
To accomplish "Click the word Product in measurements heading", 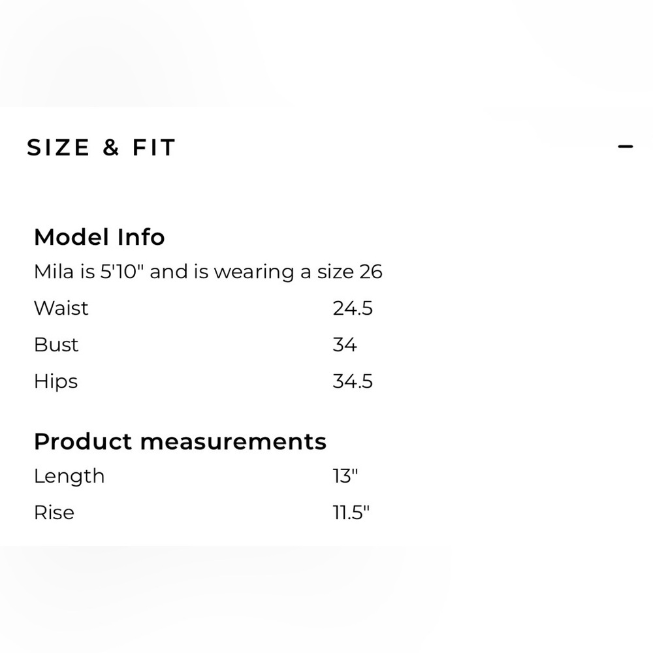I will [83, 441].
